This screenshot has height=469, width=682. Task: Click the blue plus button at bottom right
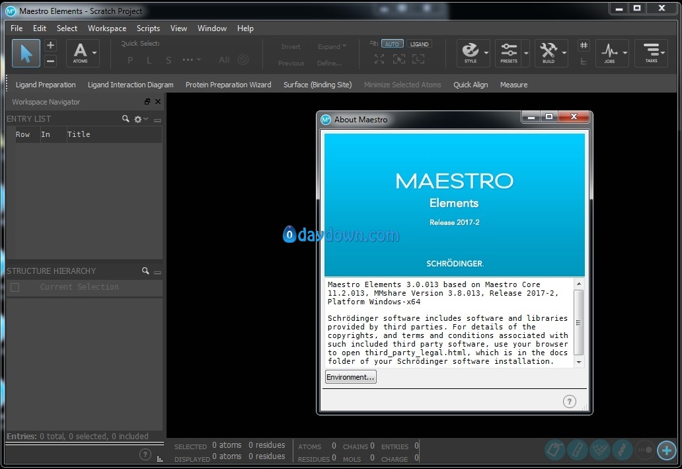coord(667,450)
